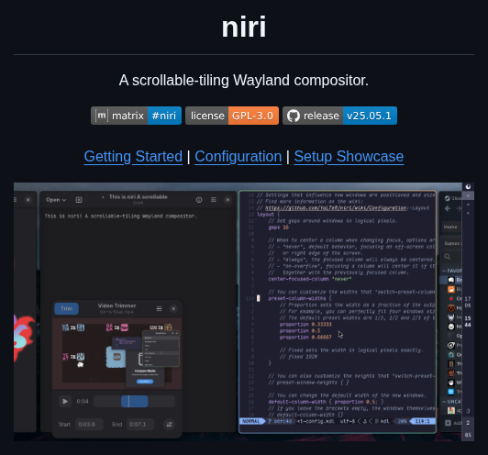Screen dimensions: 488x455
Task: Click the swap icon next to End field
Action: [169, 424]
